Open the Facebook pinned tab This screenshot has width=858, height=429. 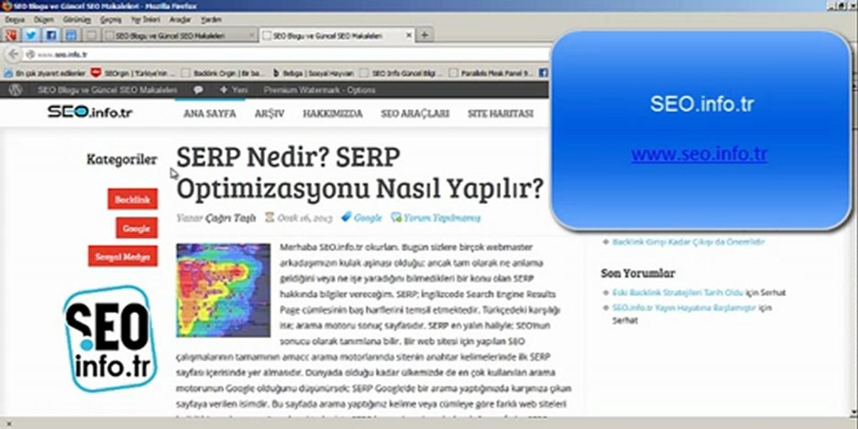[x=51, y=35]
